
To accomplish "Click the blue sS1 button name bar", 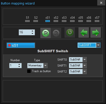I will point(21,45).
